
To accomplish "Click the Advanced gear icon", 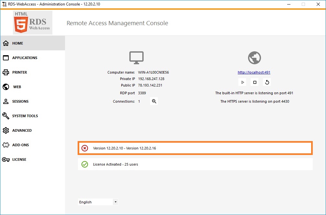I will point(6,130).
